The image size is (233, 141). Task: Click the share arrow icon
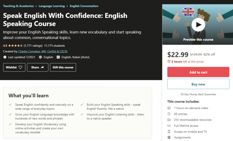coord(42,67)
